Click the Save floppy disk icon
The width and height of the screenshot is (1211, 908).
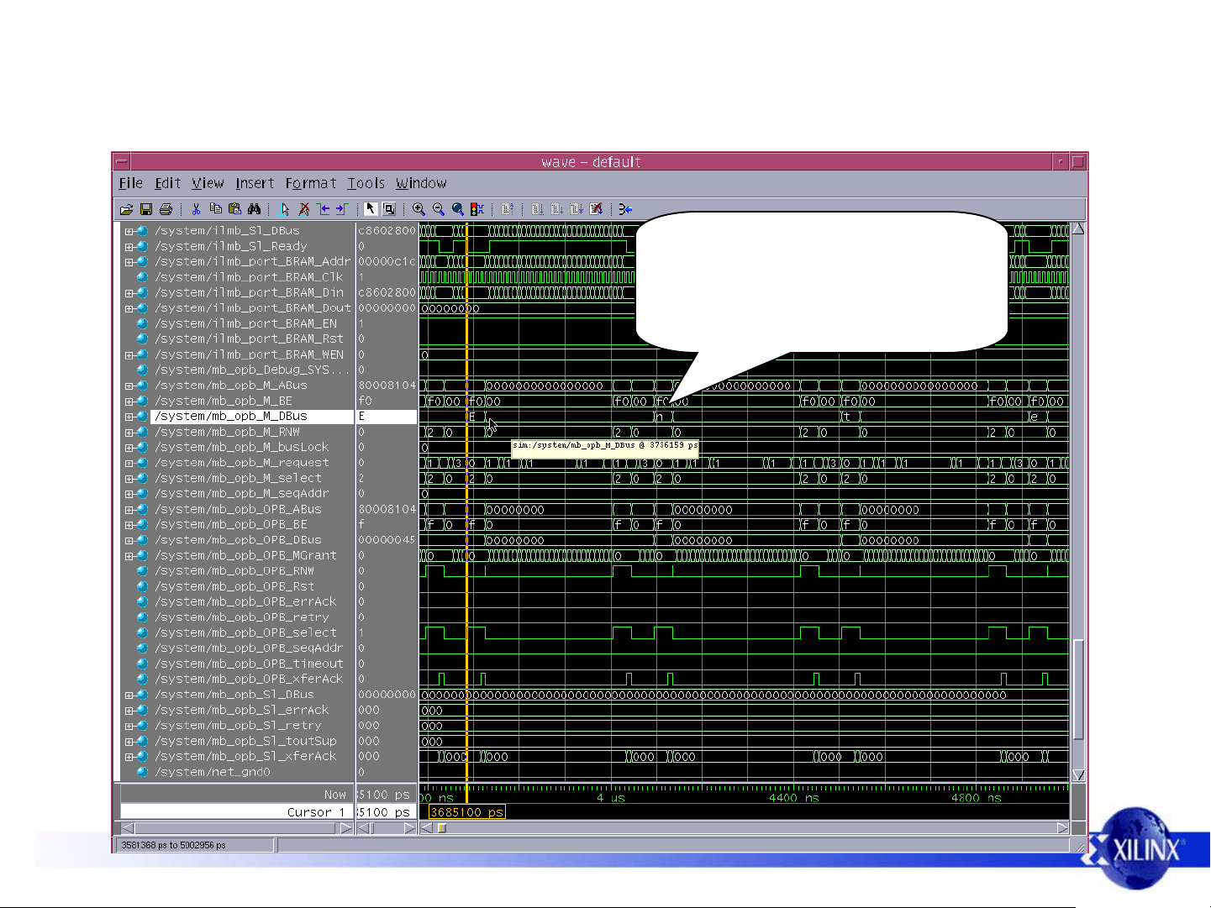coord(146,209)
